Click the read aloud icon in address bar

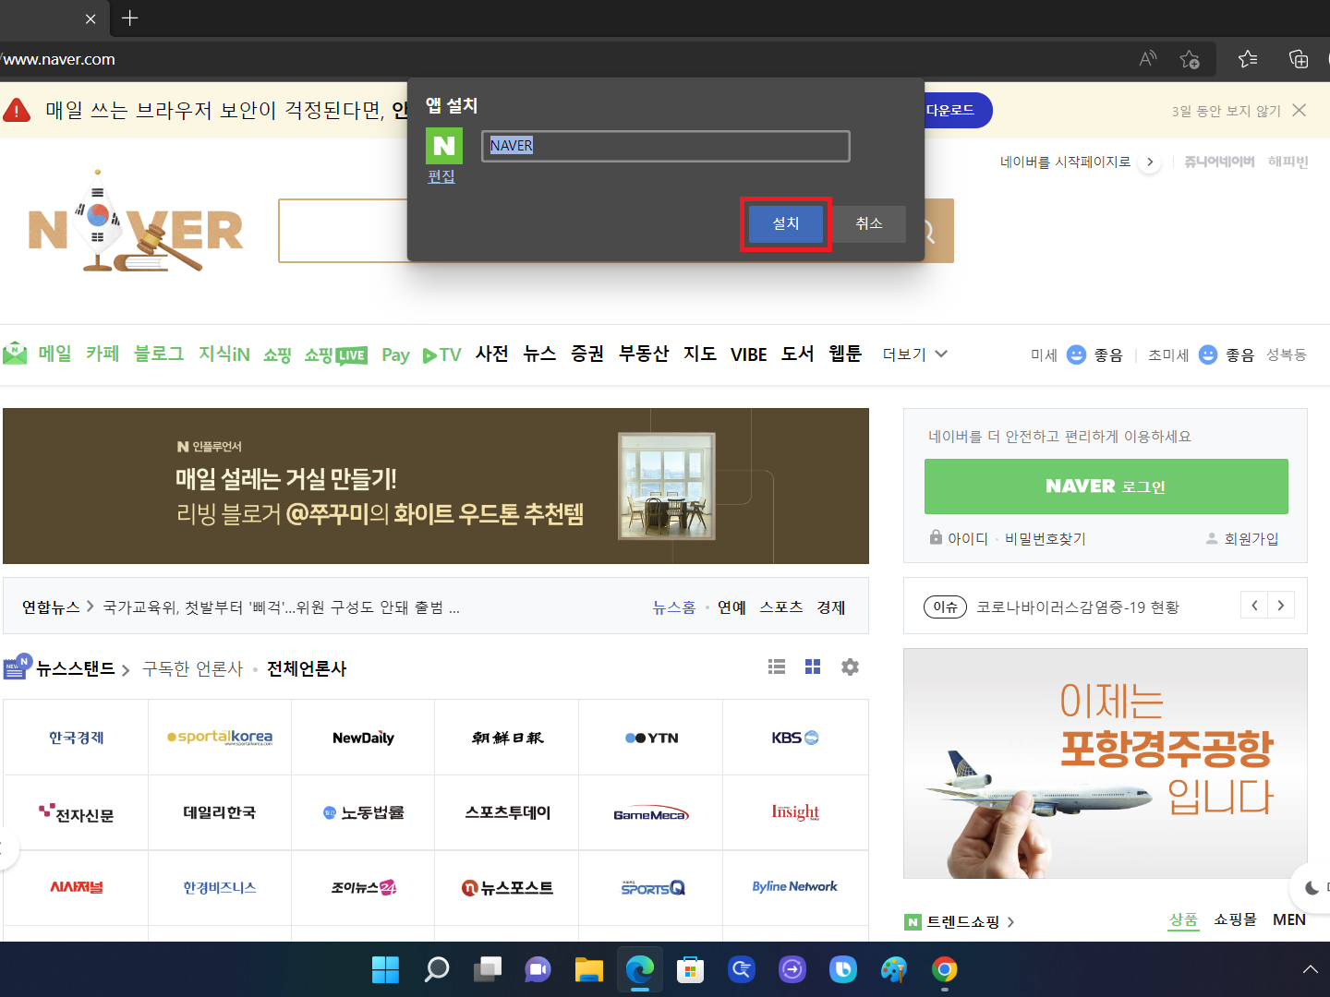click(x=1148, y=59)
